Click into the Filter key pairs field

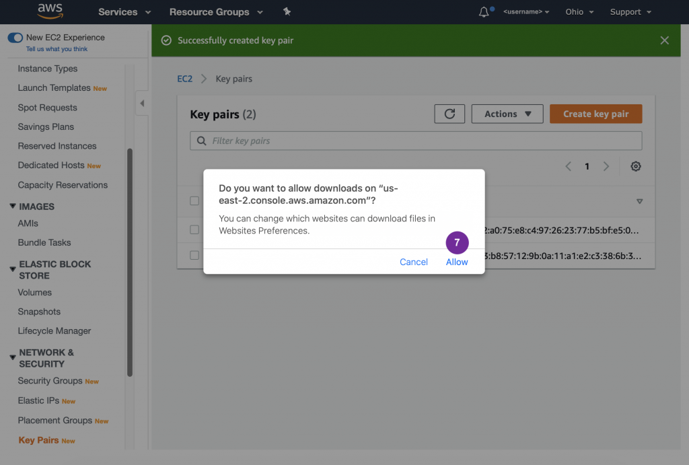point(417,141)
